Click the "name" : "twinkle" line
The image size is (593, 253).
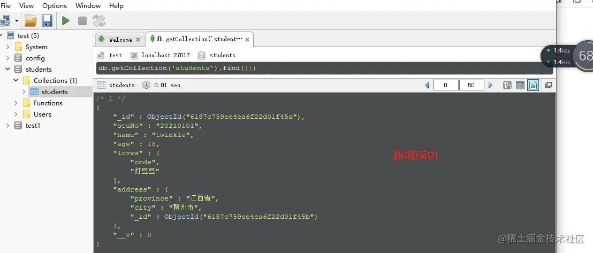(154, 135)
